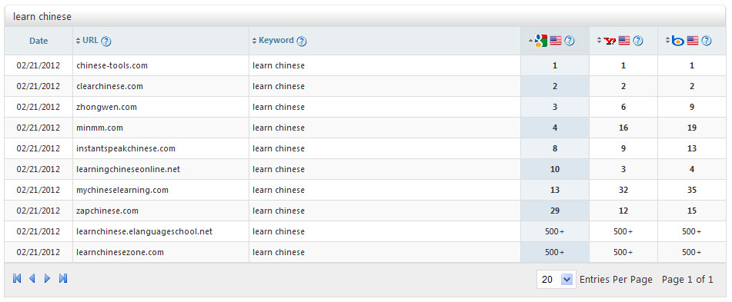This screenshot has width=732, height=302.
Task: Jump to the last page arrow
Action: (63, 279)
